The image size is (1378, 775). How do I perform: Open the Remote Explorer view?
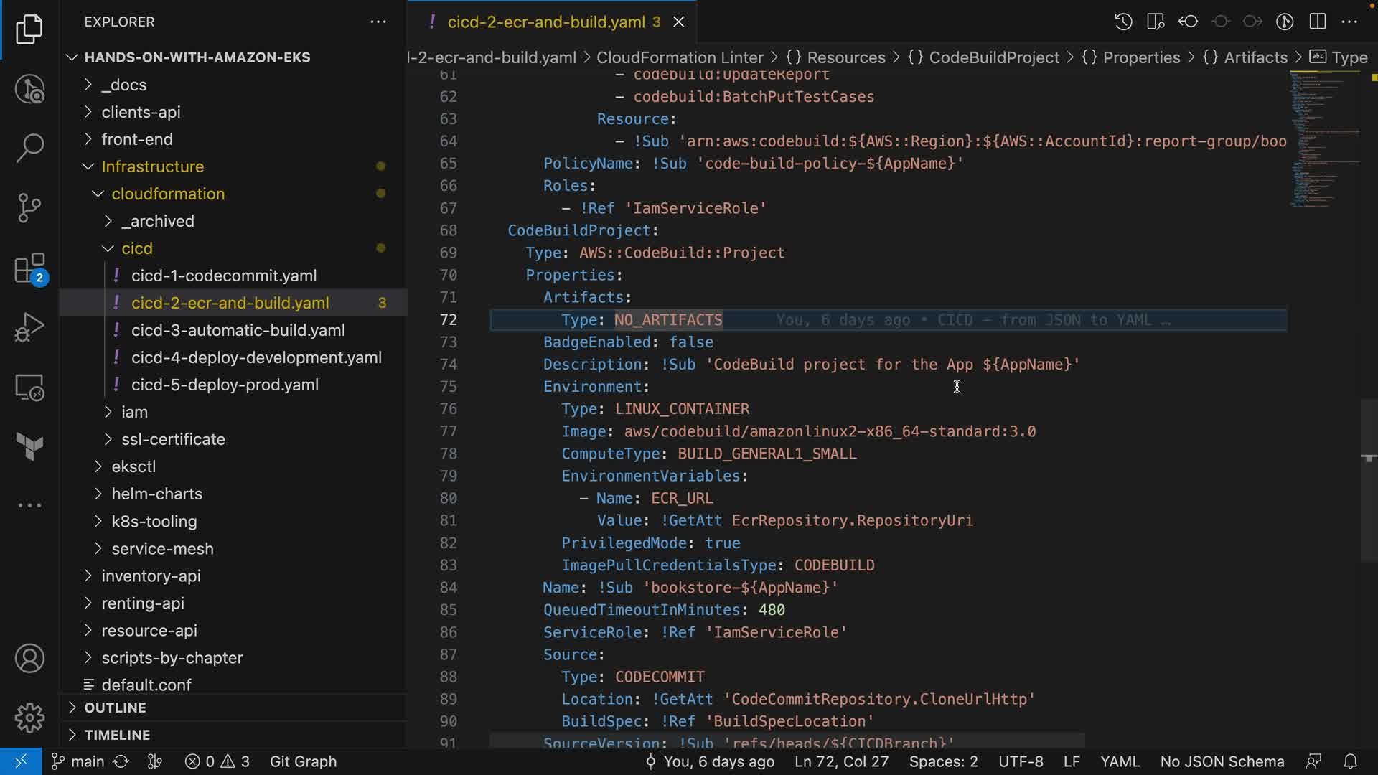point(29,387)
